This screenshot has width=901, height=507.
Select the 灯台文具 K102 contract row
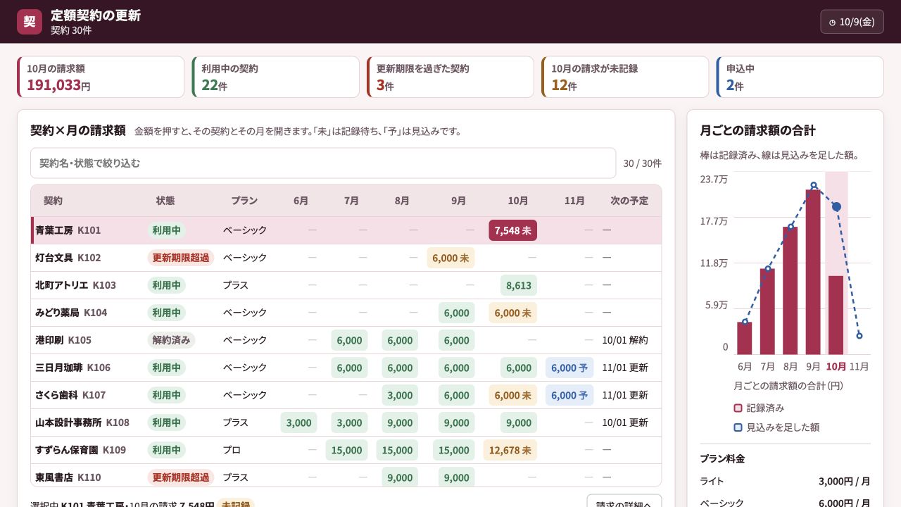click(346, 258)
